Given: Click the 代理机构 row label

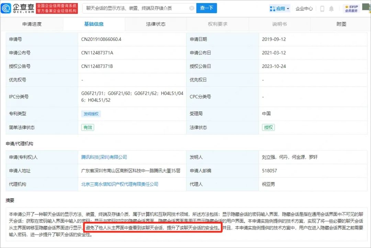Looking at the screenshot, I should point(18,184).
